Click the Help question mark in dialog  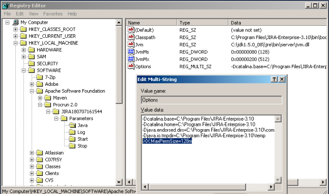(x=274, y=79)
